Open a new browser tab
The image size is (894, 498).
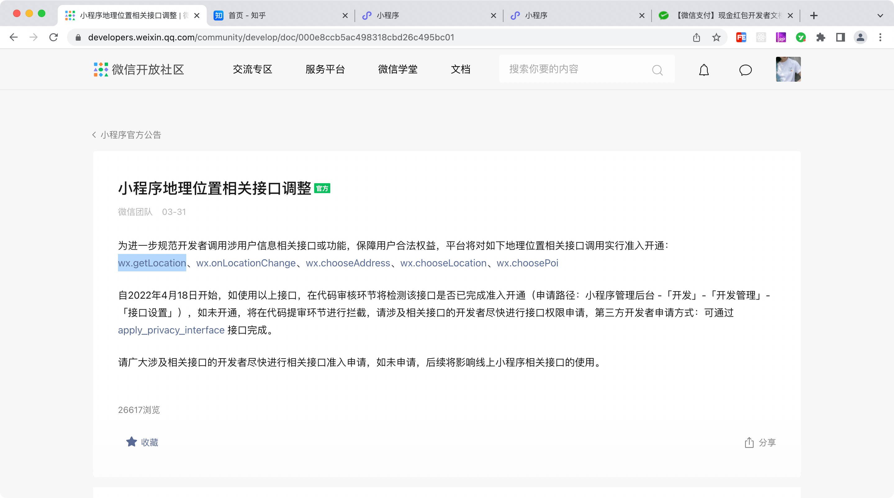[x=814, y=16]
